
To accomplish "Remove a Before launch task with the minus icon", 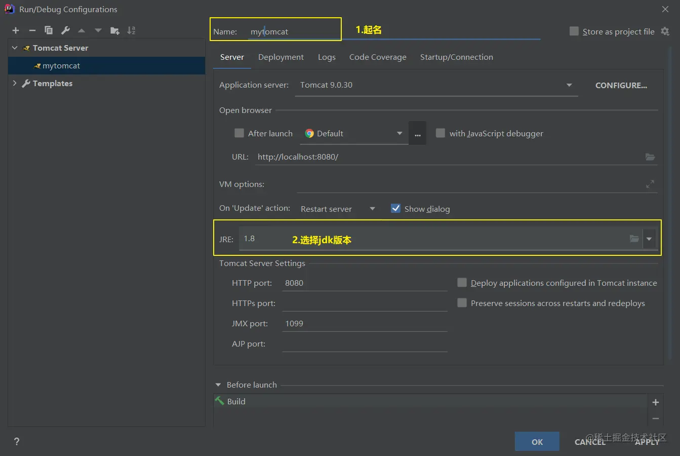I will tap(656, 419).
